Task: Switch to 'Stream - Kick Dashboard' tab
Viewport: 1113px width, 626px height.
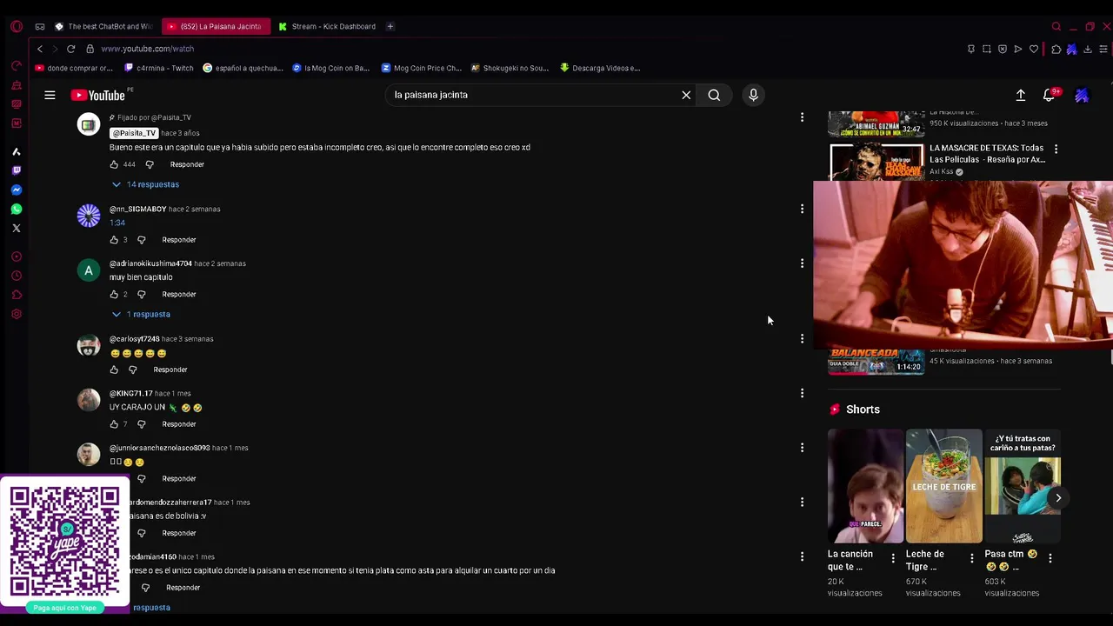Action: [327, 26]
